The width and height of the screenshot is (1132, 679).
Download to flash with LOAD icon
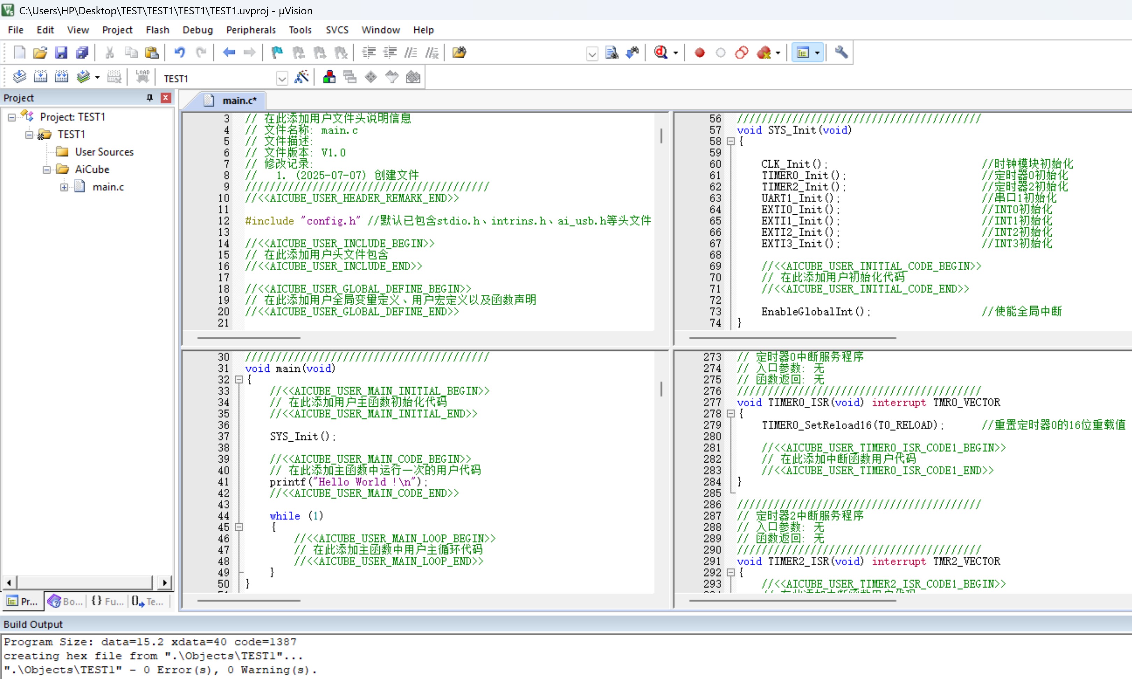[x=143, y=77]
